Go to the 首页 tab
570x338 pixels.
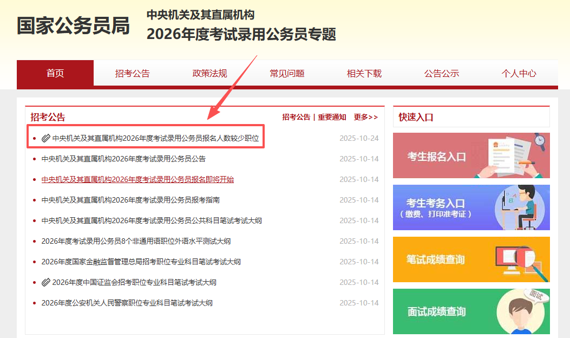55,74
